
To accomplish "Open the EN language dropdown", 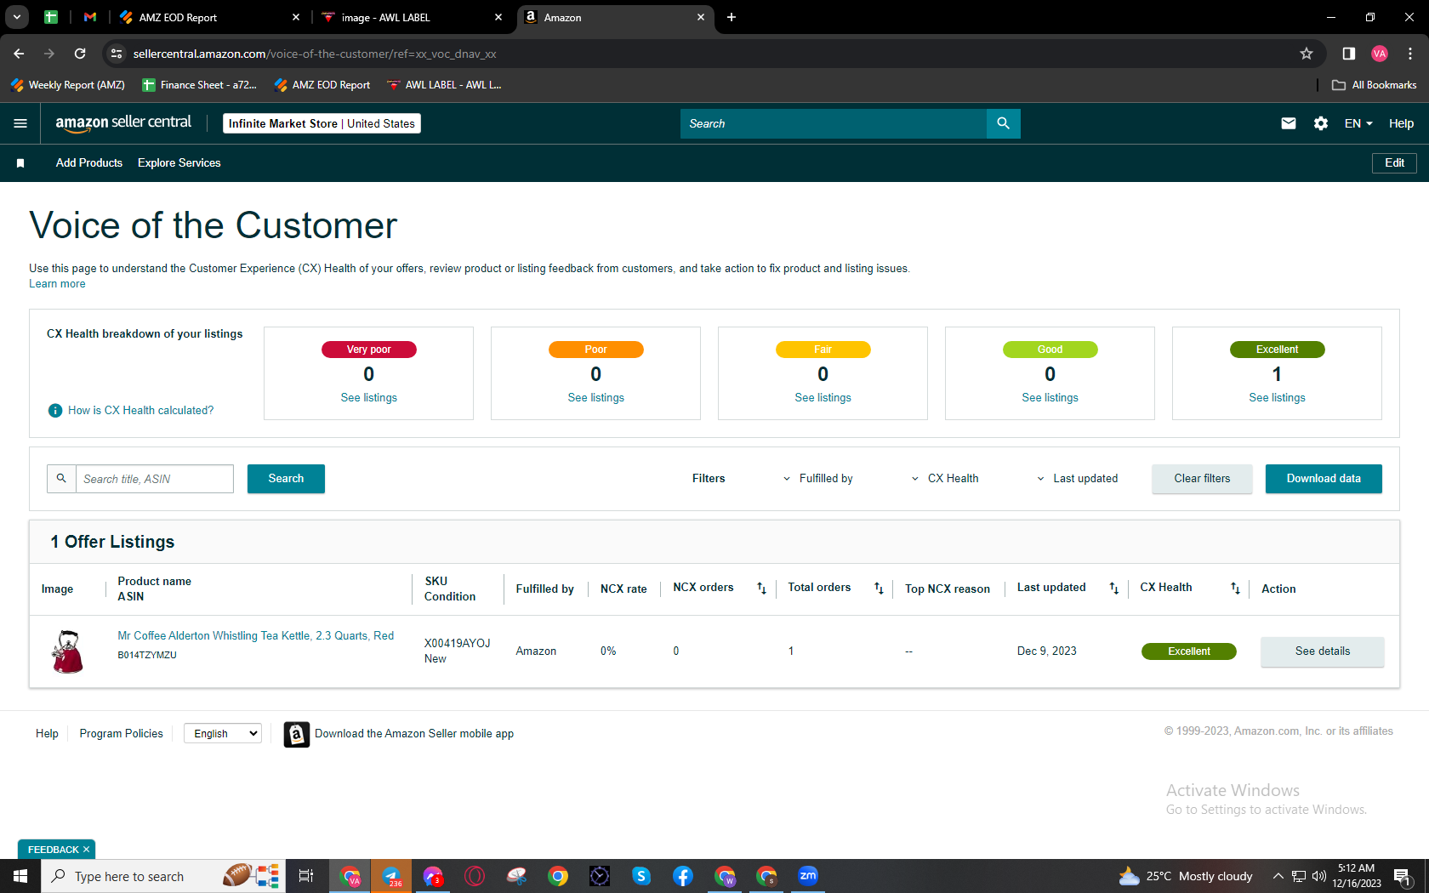I will 1358,123.
